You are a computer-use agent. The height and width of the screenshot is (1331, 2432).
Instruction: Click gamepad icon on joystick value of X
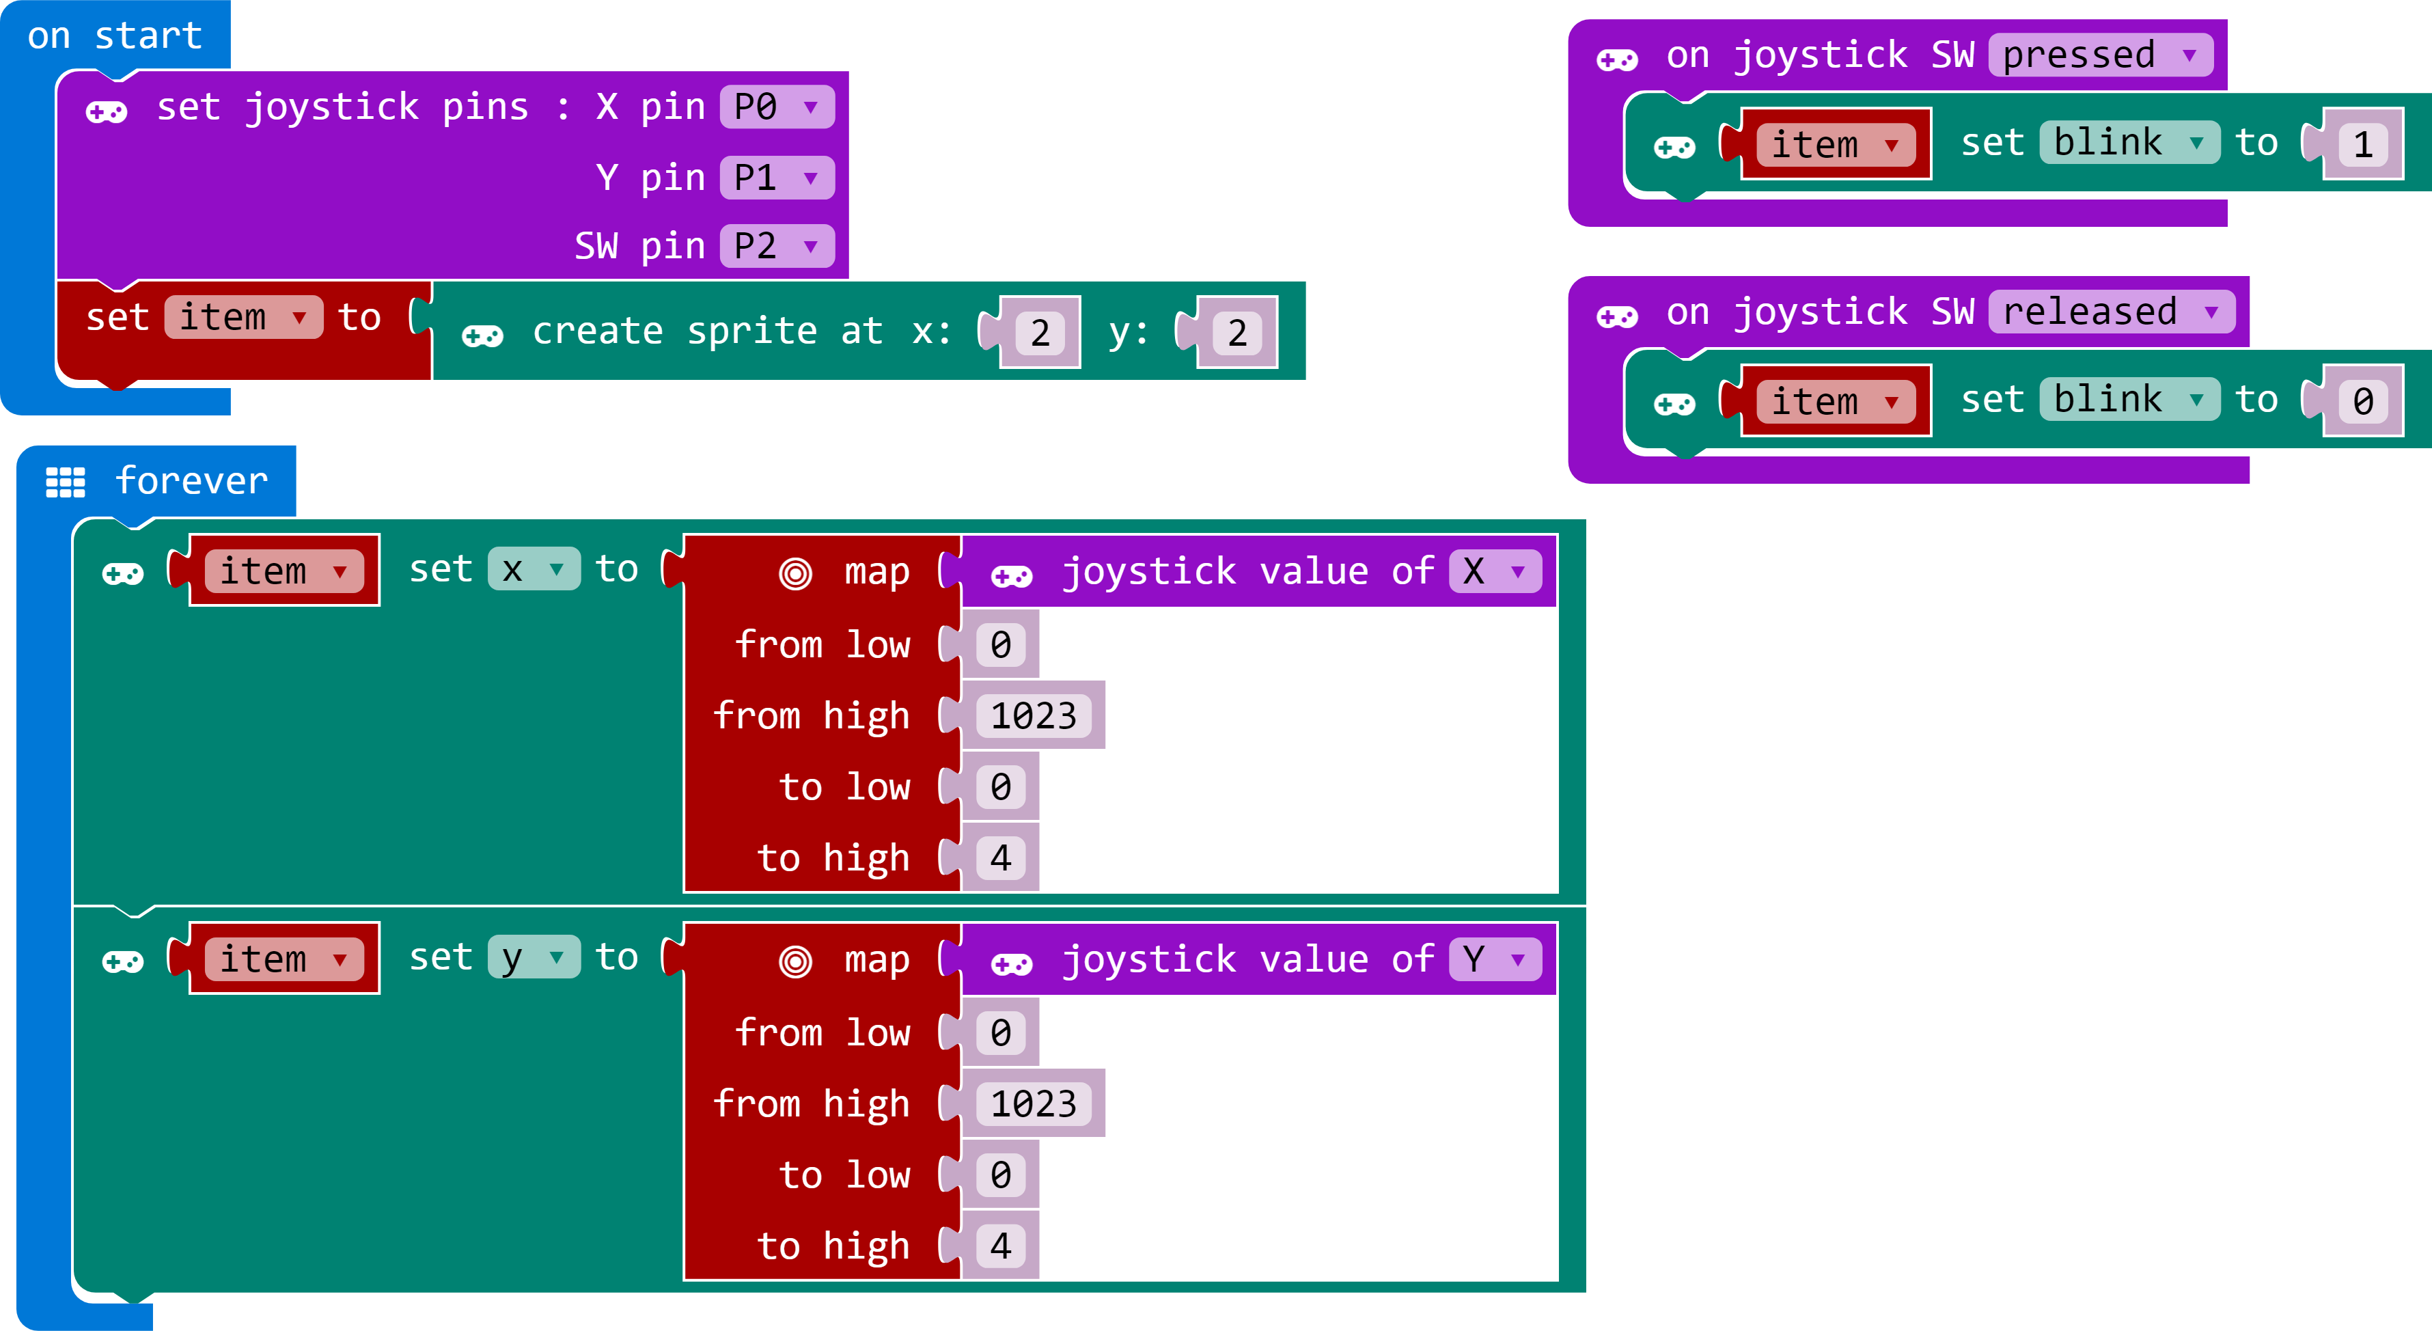(1011, 575)
